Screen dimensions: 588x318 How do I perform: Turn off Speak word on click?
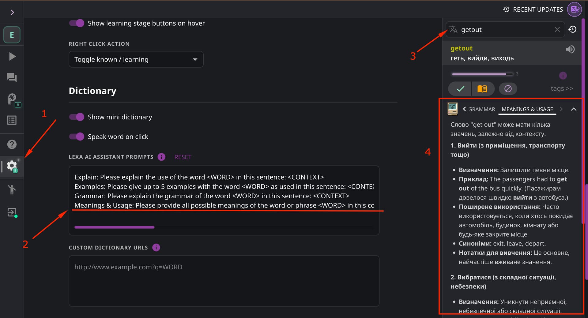77,137
